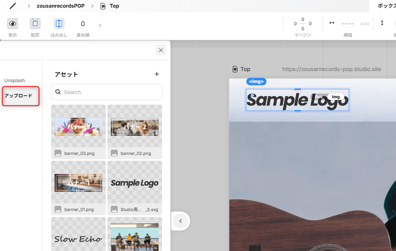Image resolution: width=396 pixels, height=251 pixels.
Task: Click the 重ね順 stacking order value
Action: (83, 24)
